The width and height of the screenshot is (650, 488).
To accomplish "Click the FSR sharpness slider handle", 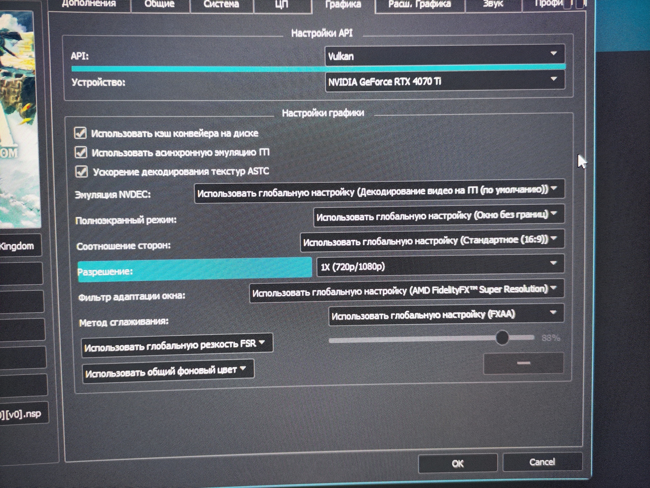I will pos(502,338).
